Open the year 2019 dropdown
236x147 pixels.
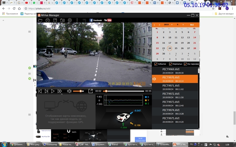pyautogui.click(x=168, y=25)
